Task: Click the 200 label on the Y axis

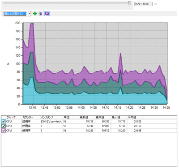Action: pos(17,23)
